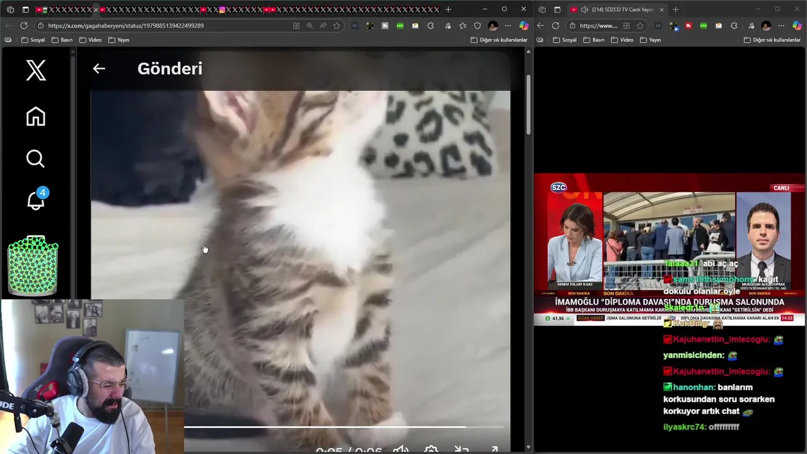Open cat video settings gear
The width and height of the screenshot is (807, 454).
[431, 450]
